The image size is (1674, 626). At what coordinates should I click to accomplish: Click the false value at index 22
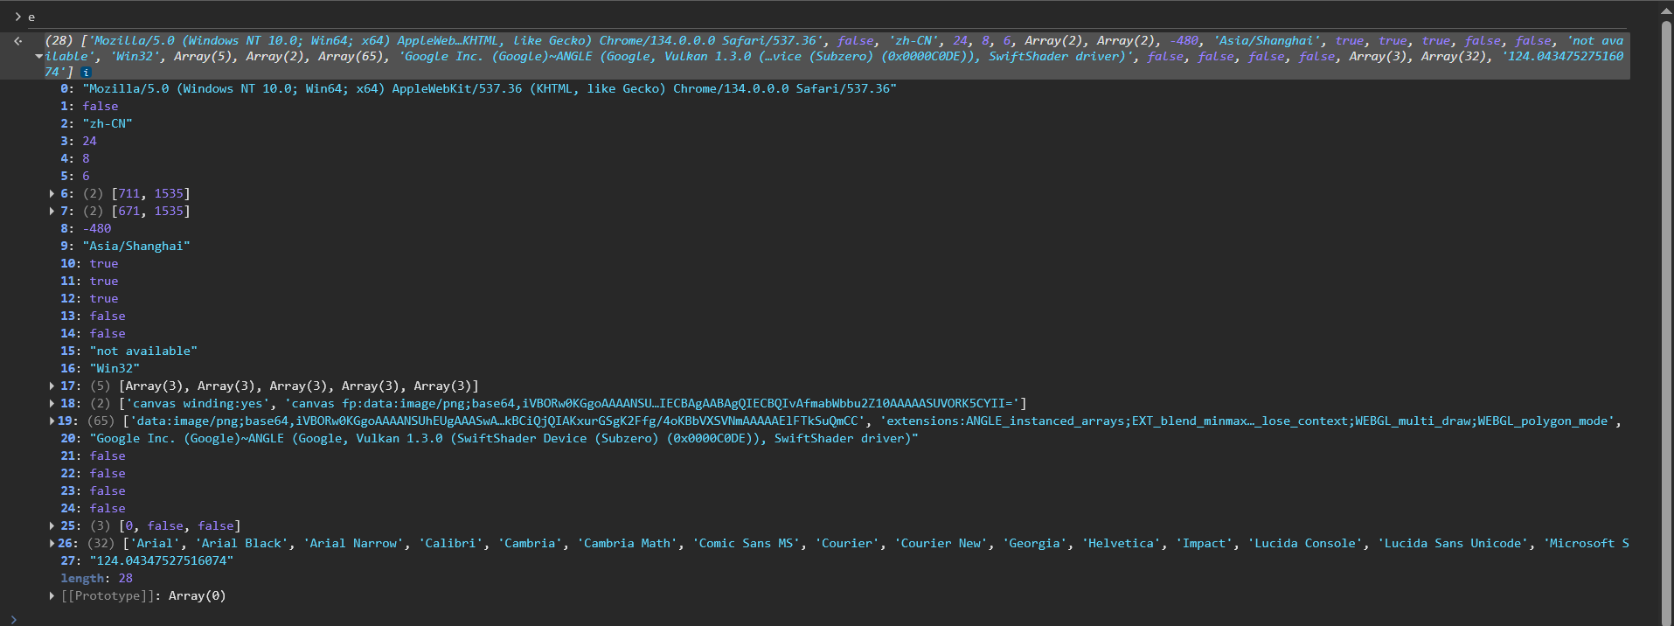108,473
